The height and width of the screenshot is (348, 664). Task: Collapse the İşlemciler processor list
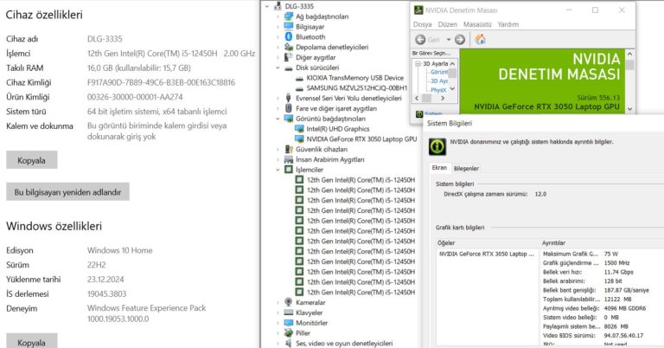click(278, 170)
